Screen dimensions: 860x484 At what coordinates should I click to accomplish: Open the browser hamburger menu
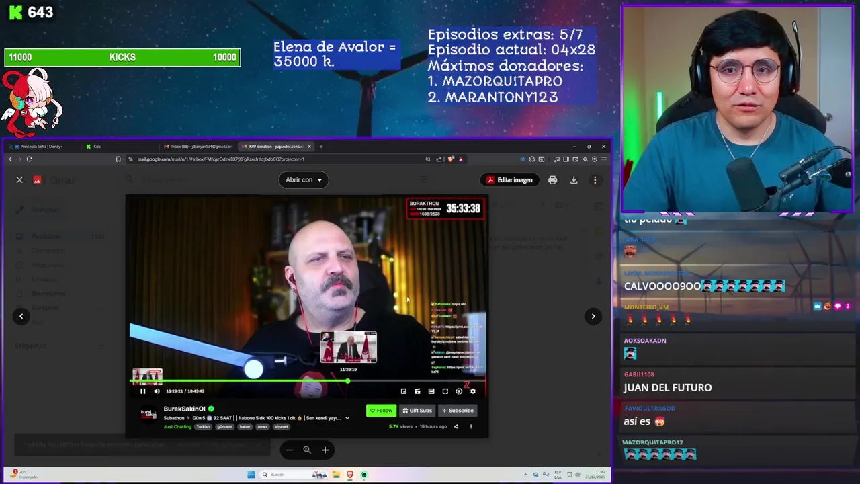click(604, 159)
